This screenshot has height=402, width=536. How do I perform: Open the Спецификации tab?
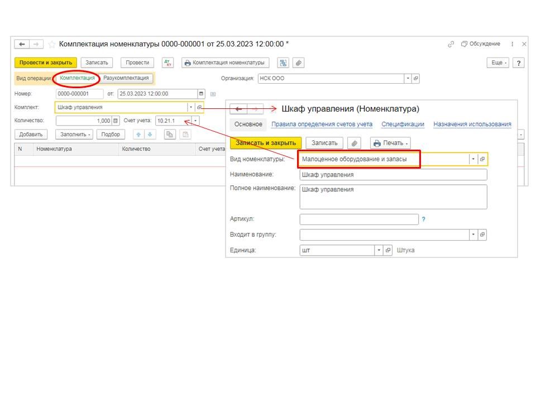[403, 124]
